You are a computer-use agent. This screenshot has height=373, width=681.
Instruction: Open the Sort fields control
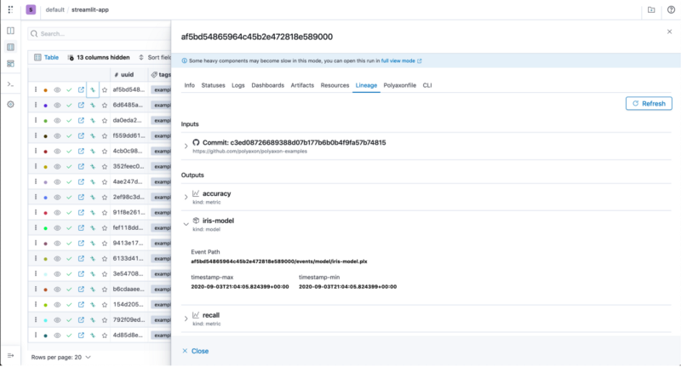click(155, 57)
